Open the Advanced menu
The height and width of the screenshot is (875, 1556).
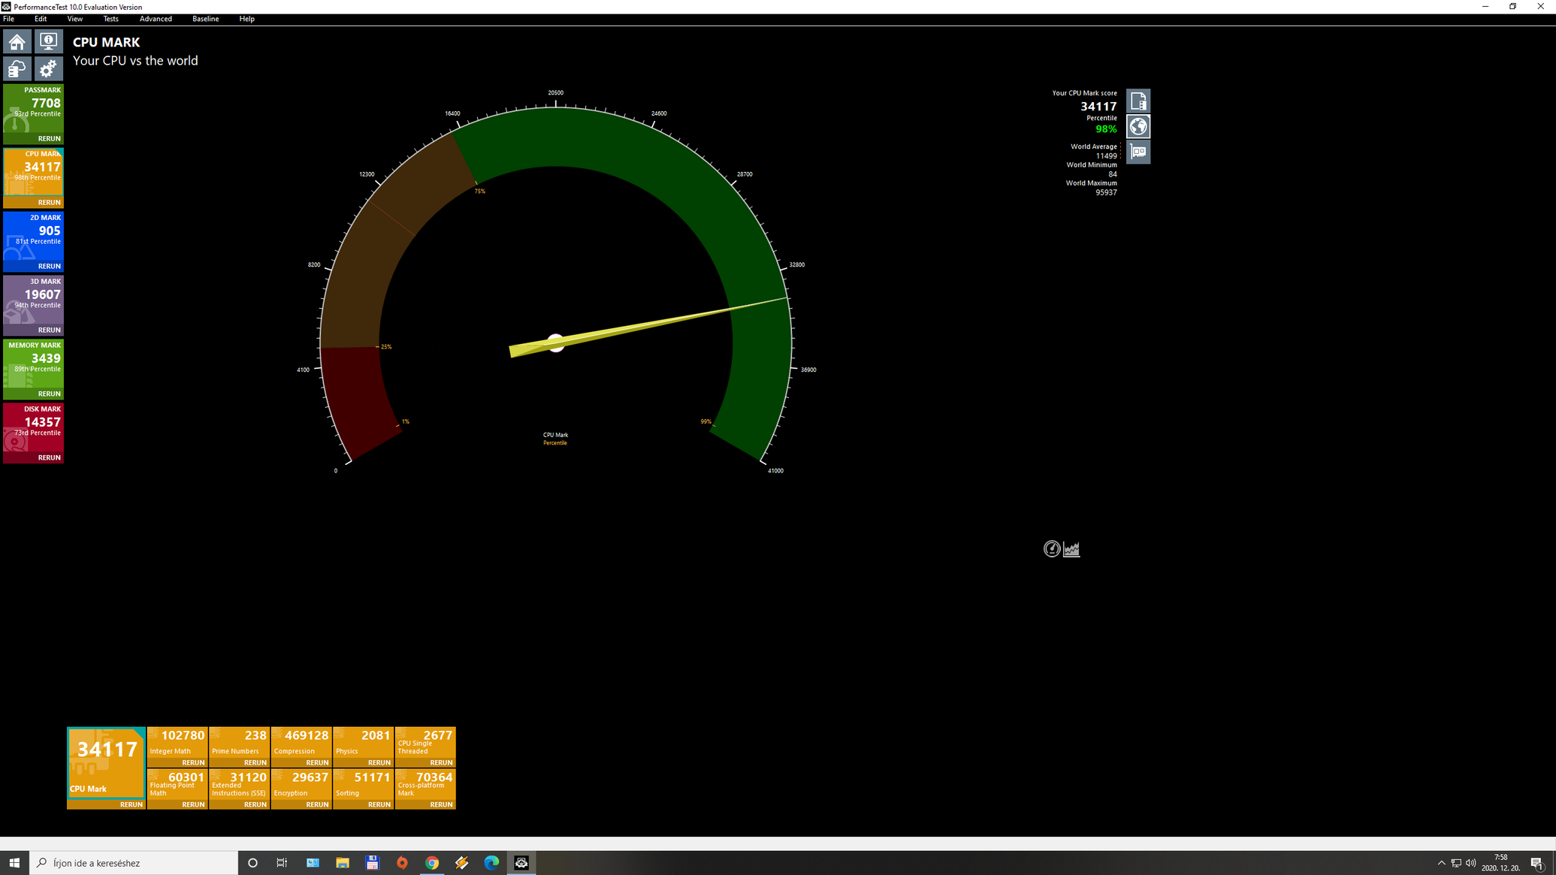pyautogui.click(x=156, y=19)
